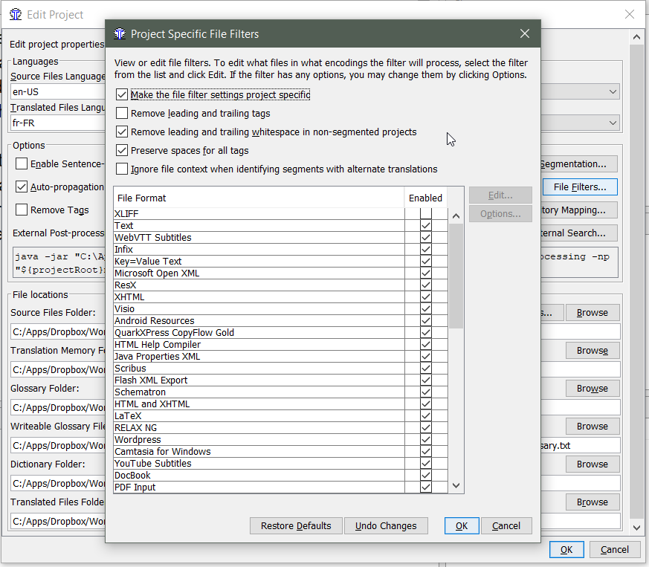This screenshot has height=567, width=649.
Task: Close the Project Specific File Filters dialog
Action: pos(524,33)
